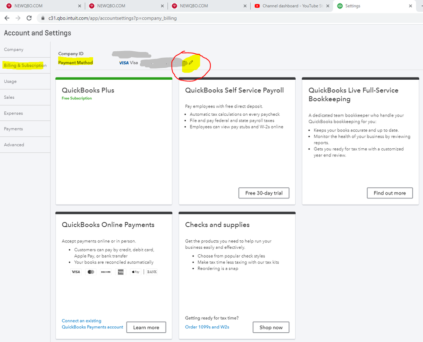Click Shop now for Checks and supplies
Viewport: 423px width, 342px height.
coord(271,328)
